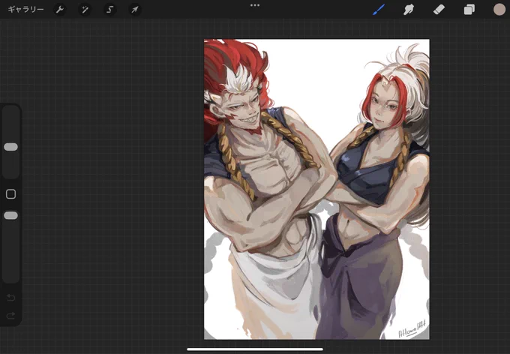Click the brush size slider handle

coord(10,147)
